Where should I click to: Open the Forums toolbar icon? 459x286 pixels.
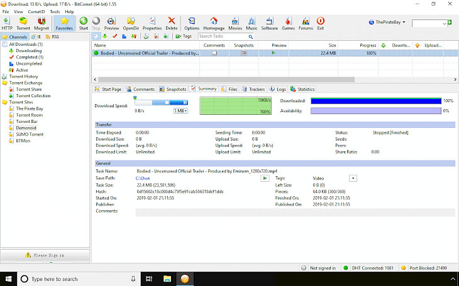click(306, 23)
